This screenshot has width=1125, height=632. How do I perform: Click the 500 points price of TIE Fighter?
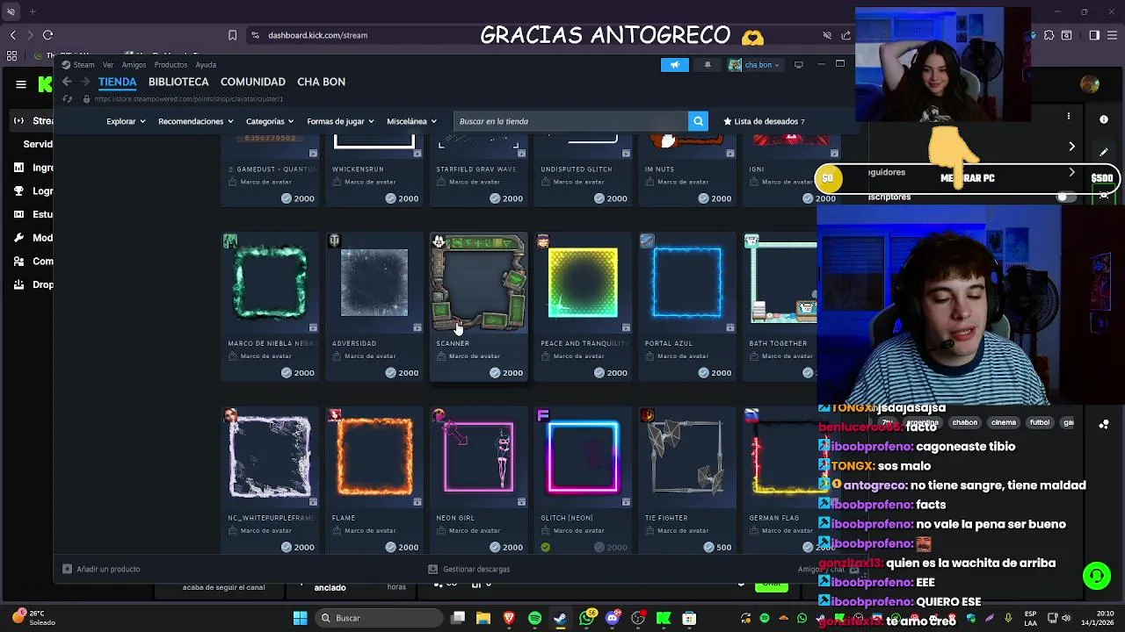717,547
